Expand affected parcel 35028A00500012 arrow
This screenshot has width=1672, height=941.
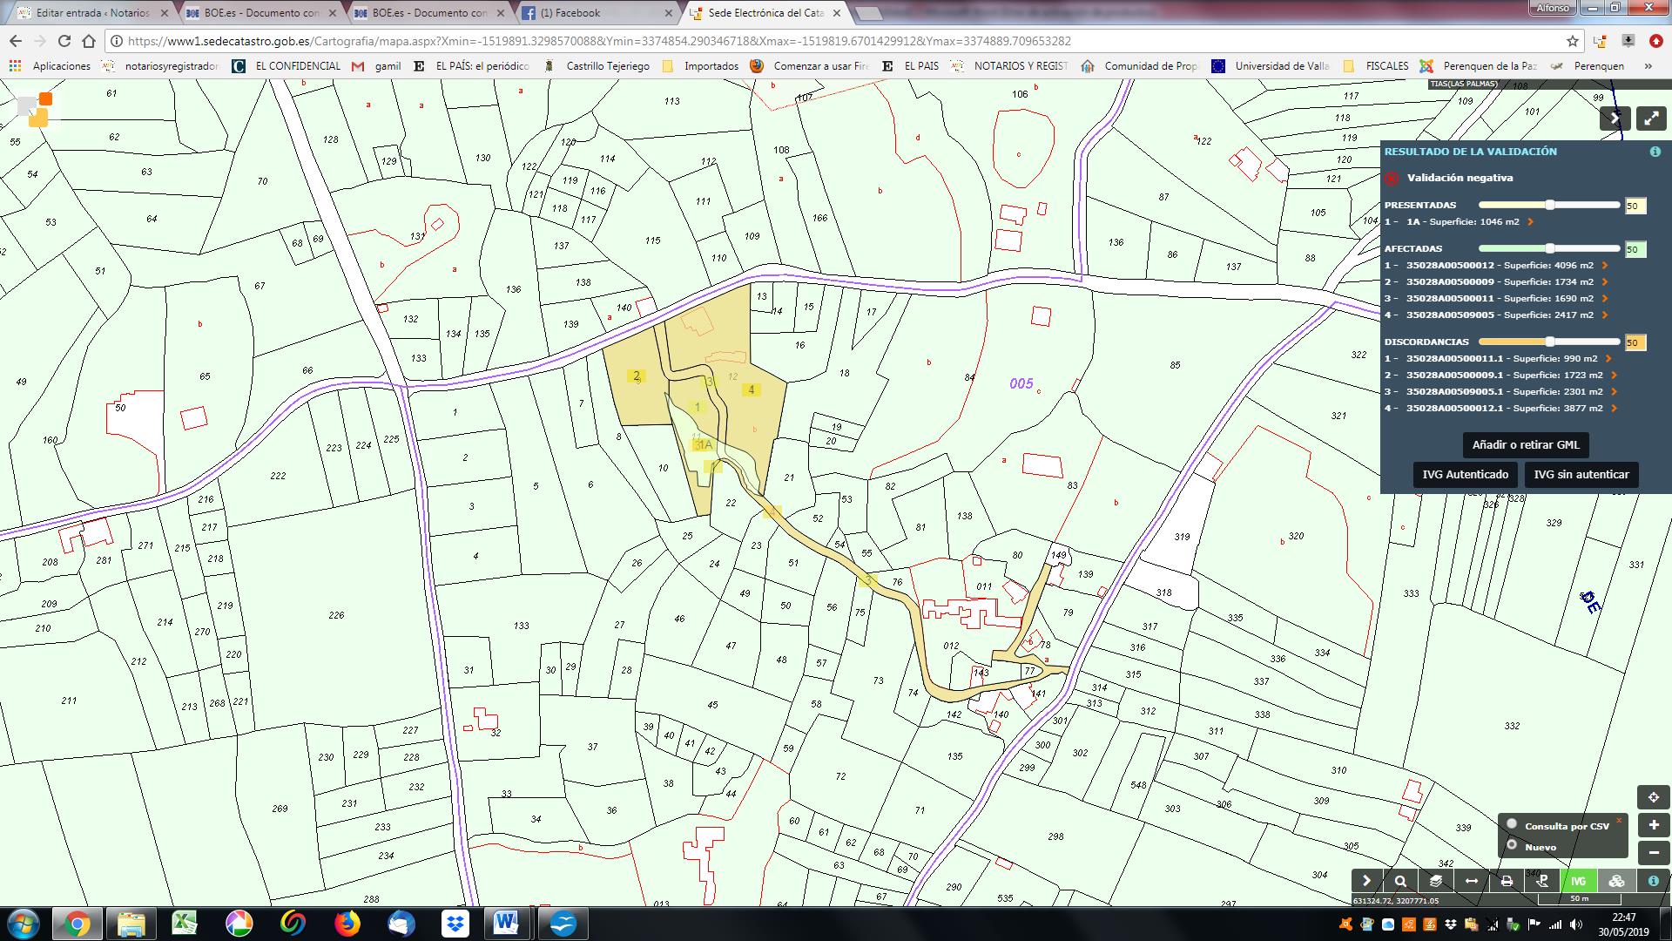1604,266
